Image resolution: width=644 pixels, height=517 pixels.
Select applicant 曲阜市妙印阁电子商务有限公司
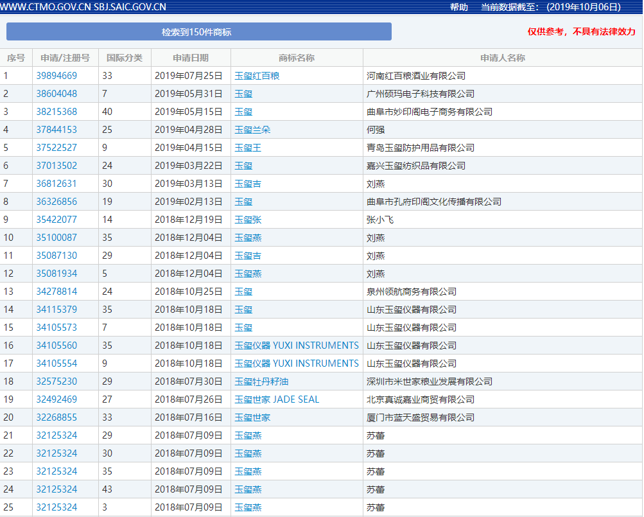tap(430, 112)
